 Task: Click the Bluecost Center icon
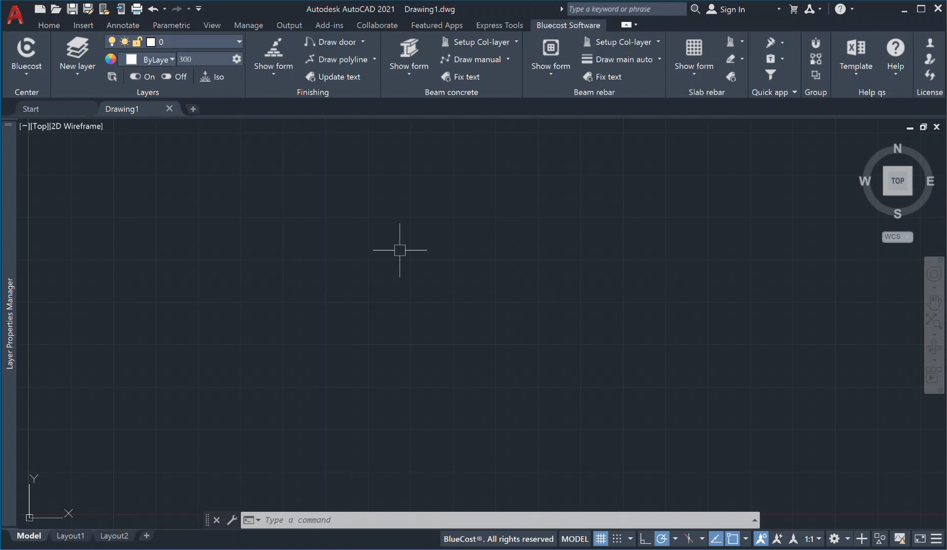pos(26,48)
